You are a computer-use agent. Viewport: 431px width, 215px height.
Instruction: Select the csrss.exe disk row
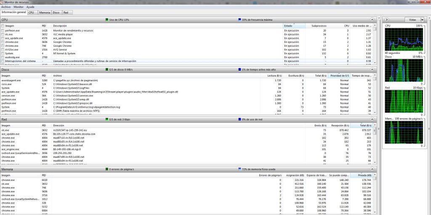(x=186, y=84)
